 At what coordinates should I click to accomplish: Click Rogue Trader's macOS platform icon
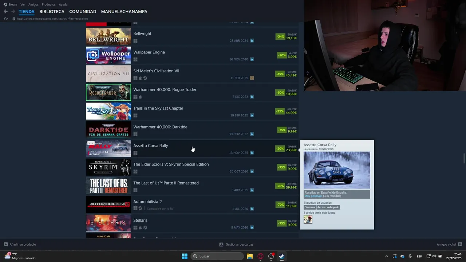click(140, 97)
